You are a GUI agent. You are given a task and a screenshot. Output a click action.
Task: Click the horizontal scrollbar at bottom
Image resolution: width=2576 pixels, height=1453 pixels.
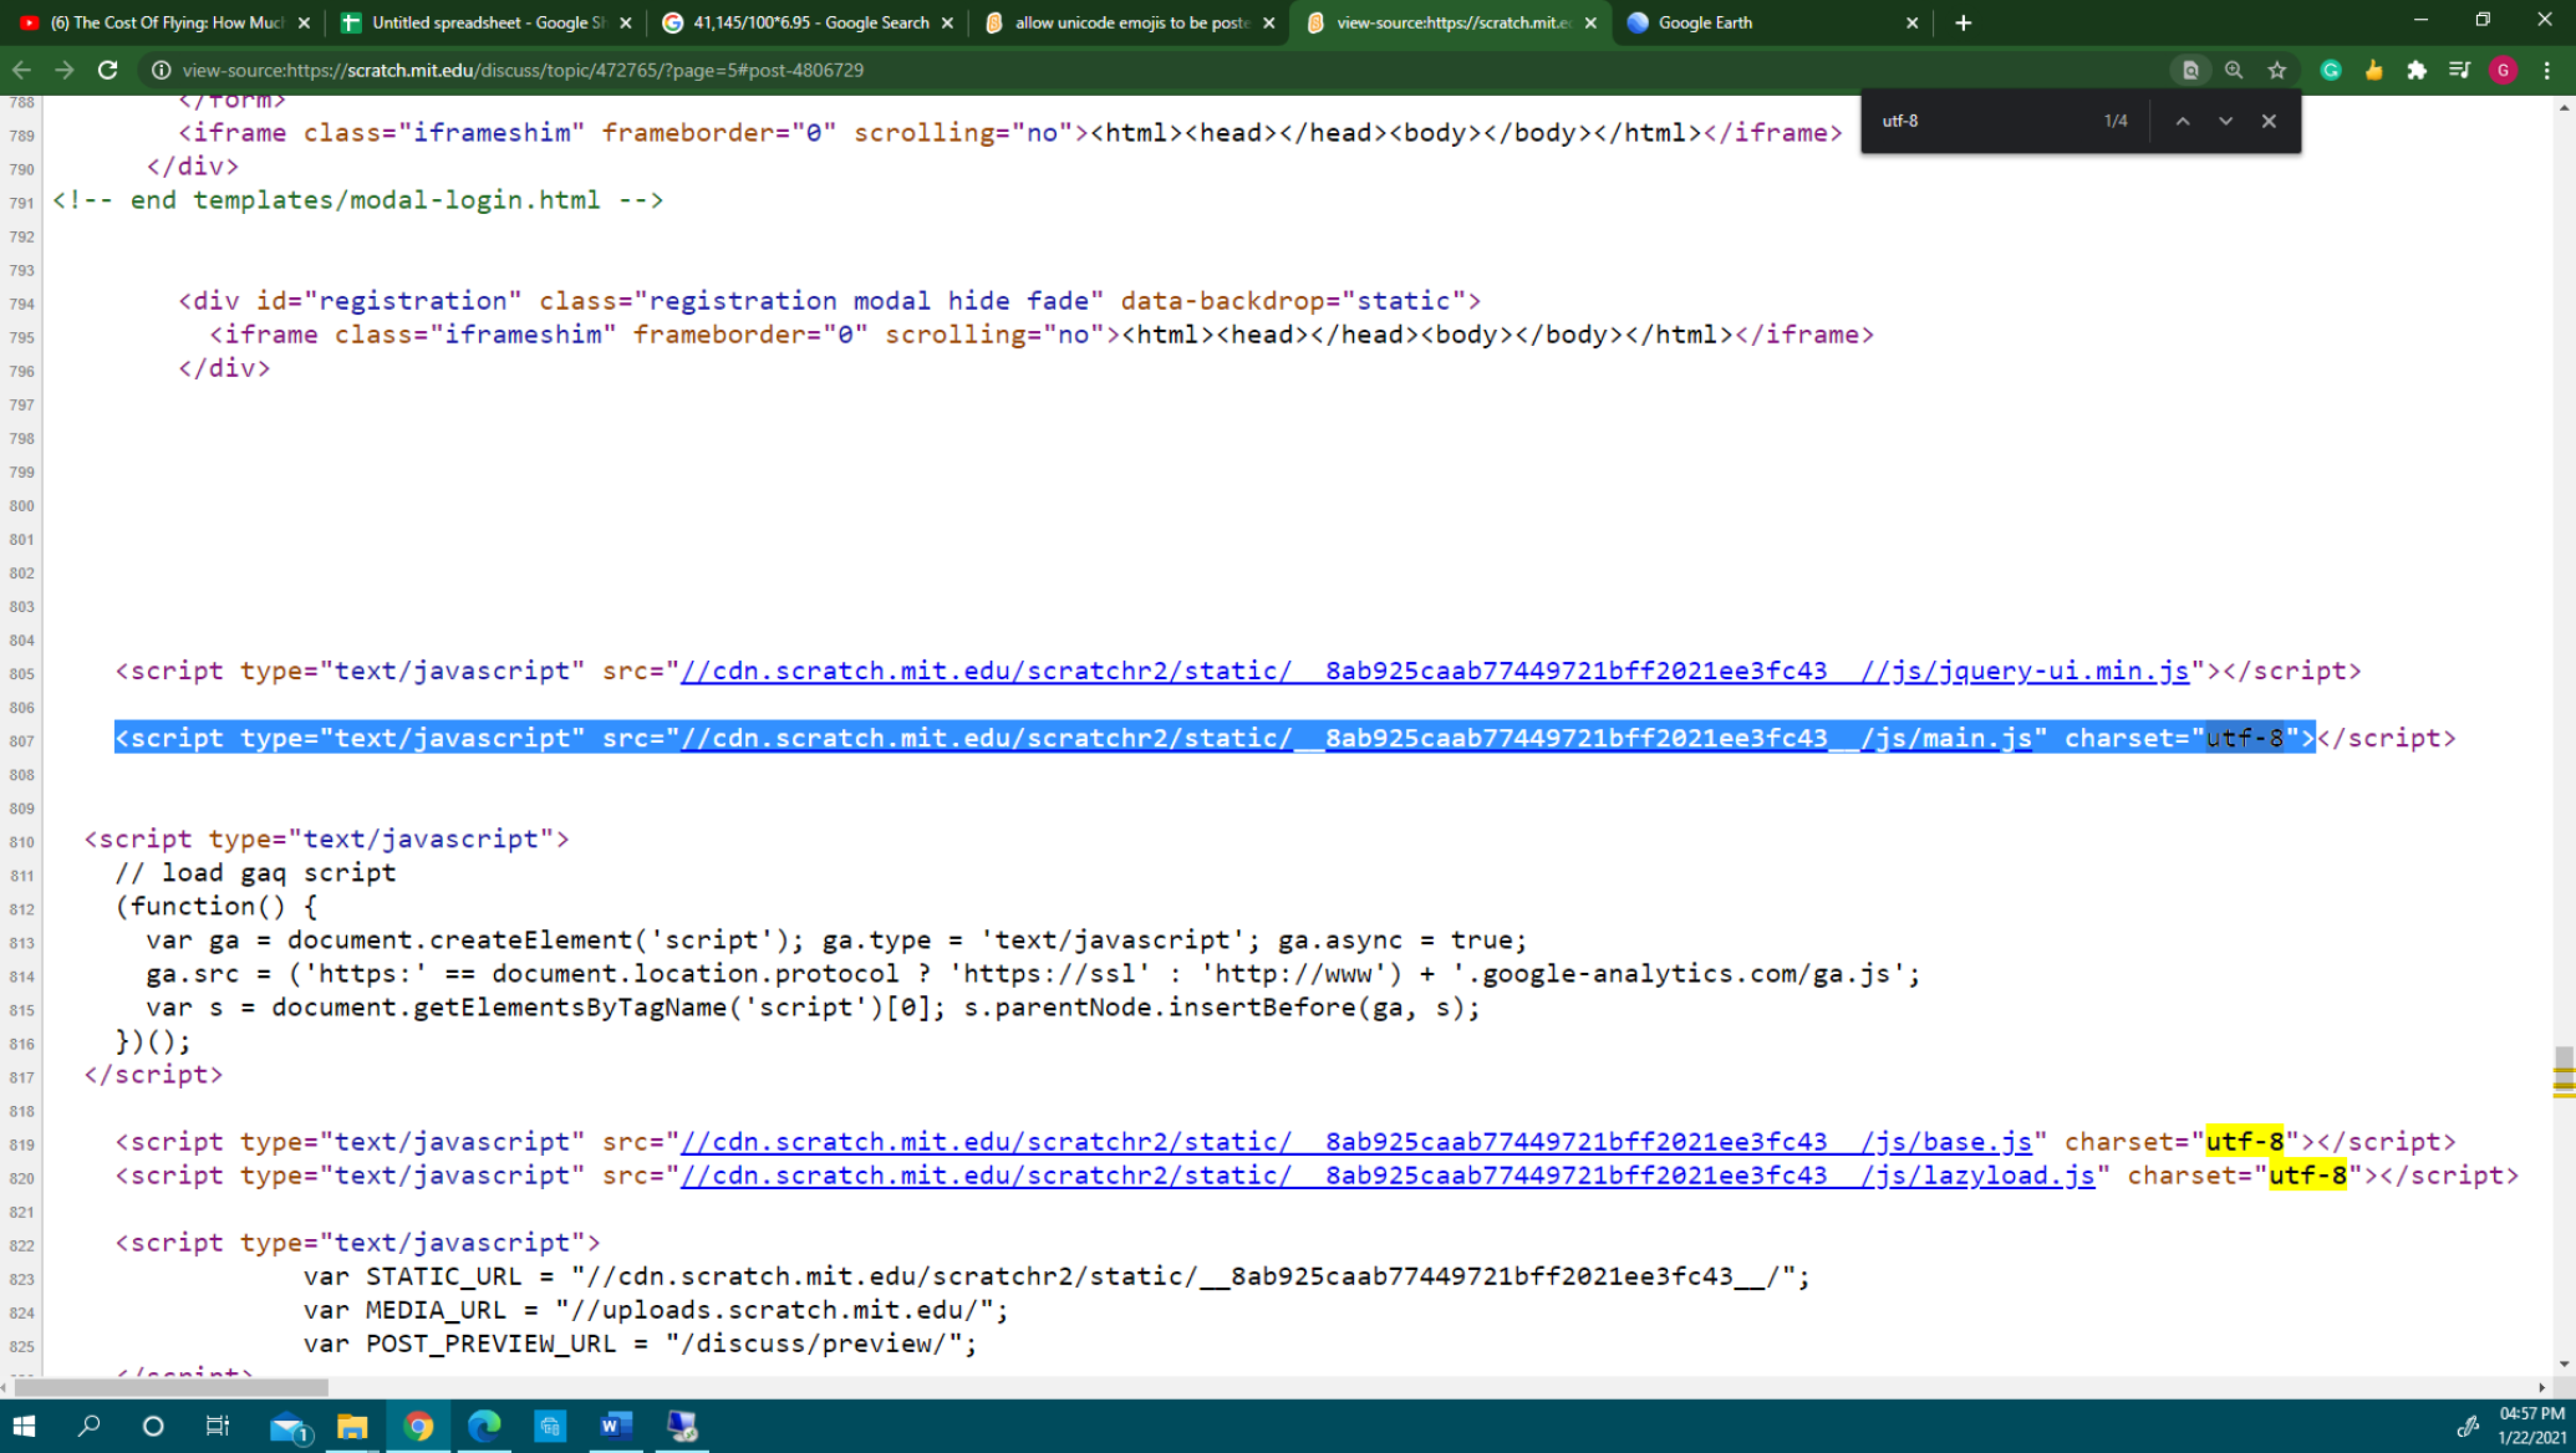[x=170, y=1387]
